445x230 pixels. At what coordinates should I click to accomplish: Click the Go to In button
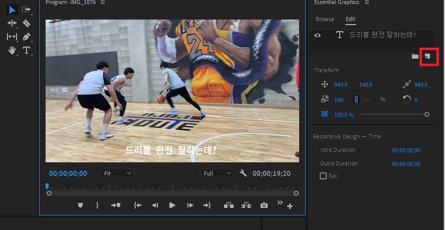[137, 205]
